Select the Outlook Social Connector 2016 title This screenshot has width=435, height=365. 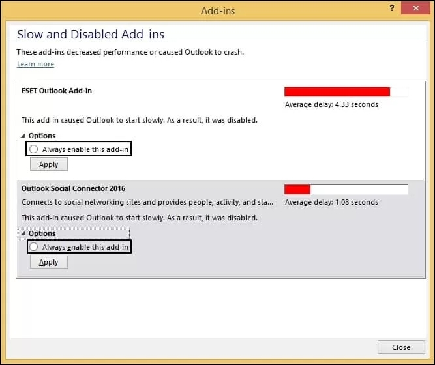point(73,188)
